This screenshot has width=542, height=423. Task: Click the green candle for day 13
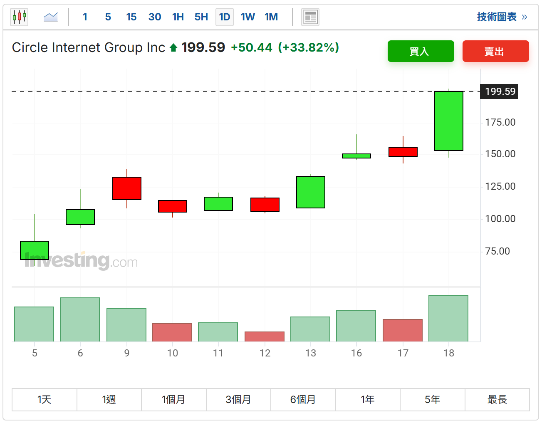click(311, 192)
